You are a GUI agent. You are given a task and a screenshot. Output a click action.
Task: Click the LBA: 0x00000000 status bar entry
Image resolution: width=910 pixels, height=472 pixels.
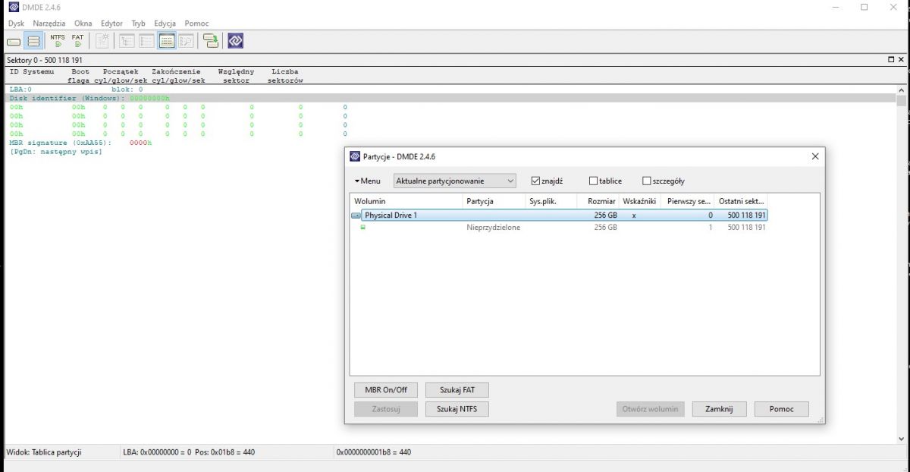tap(189, 452)
